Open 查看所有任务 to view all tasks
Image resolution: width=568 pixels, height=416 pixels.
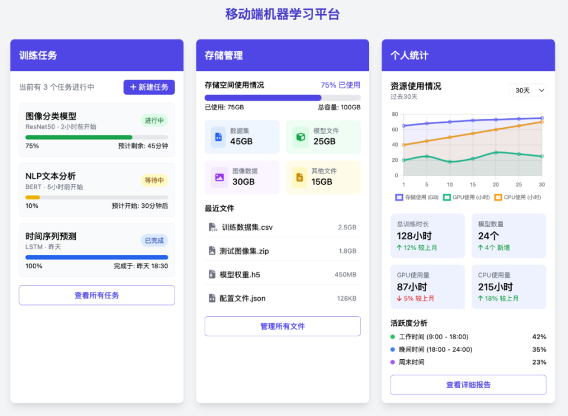pyautogui.click(x=96, y=295)
